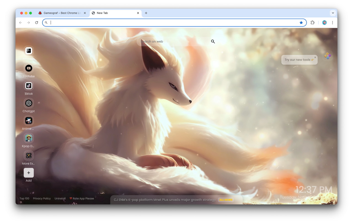Open the Chatgpt shortcut icon
The width and height of the screenshot is (353, 221).
(29, 103)
